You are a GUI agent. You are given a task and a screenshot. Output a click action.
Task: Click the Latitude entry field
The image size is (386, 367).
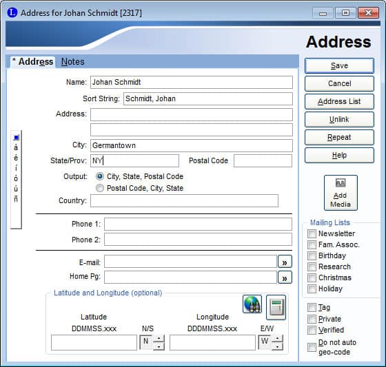[x=94, y=342]
